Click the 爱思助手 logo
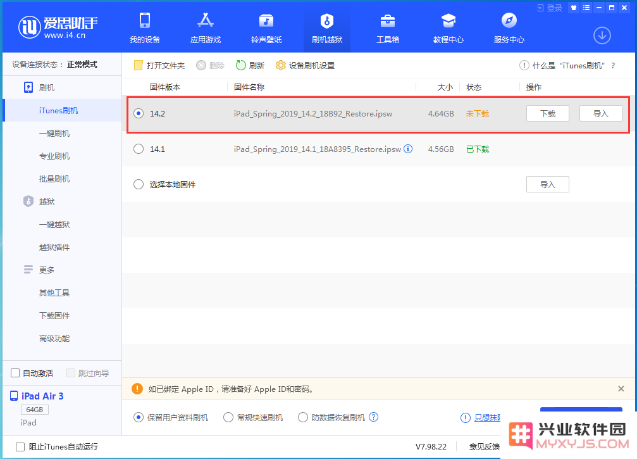 (x=58, y=27)
